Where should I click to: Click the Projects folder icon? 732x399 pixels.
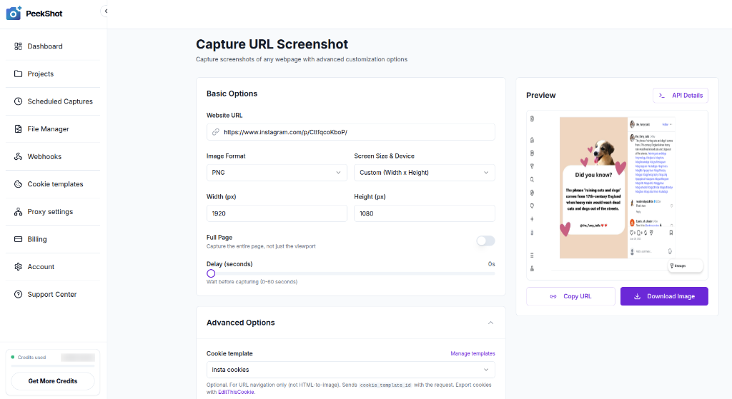(18, 74)
